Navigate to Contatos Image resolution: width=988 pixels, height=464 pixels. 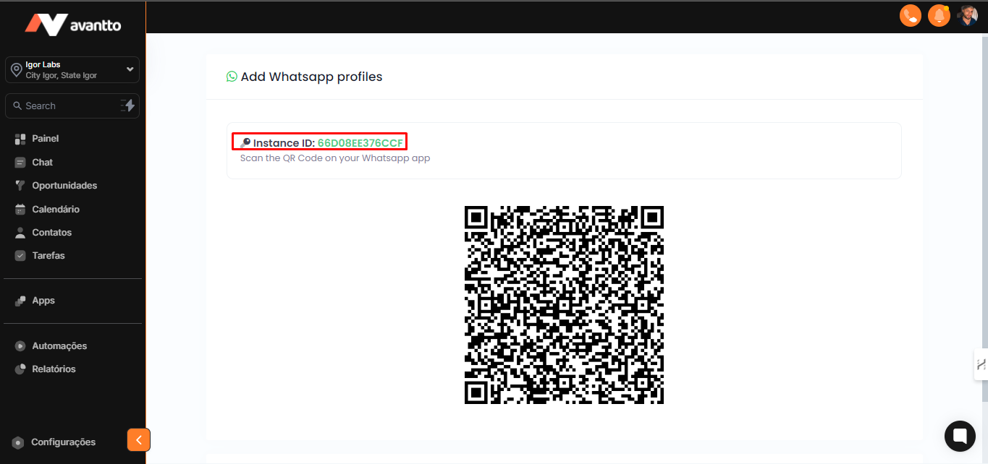(51, 233)
